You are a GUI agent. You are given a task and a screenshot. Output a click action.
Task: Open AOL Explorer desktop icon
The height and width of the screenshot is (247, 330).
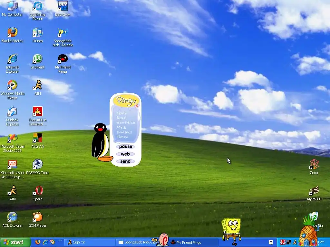[x=12, y=220]
